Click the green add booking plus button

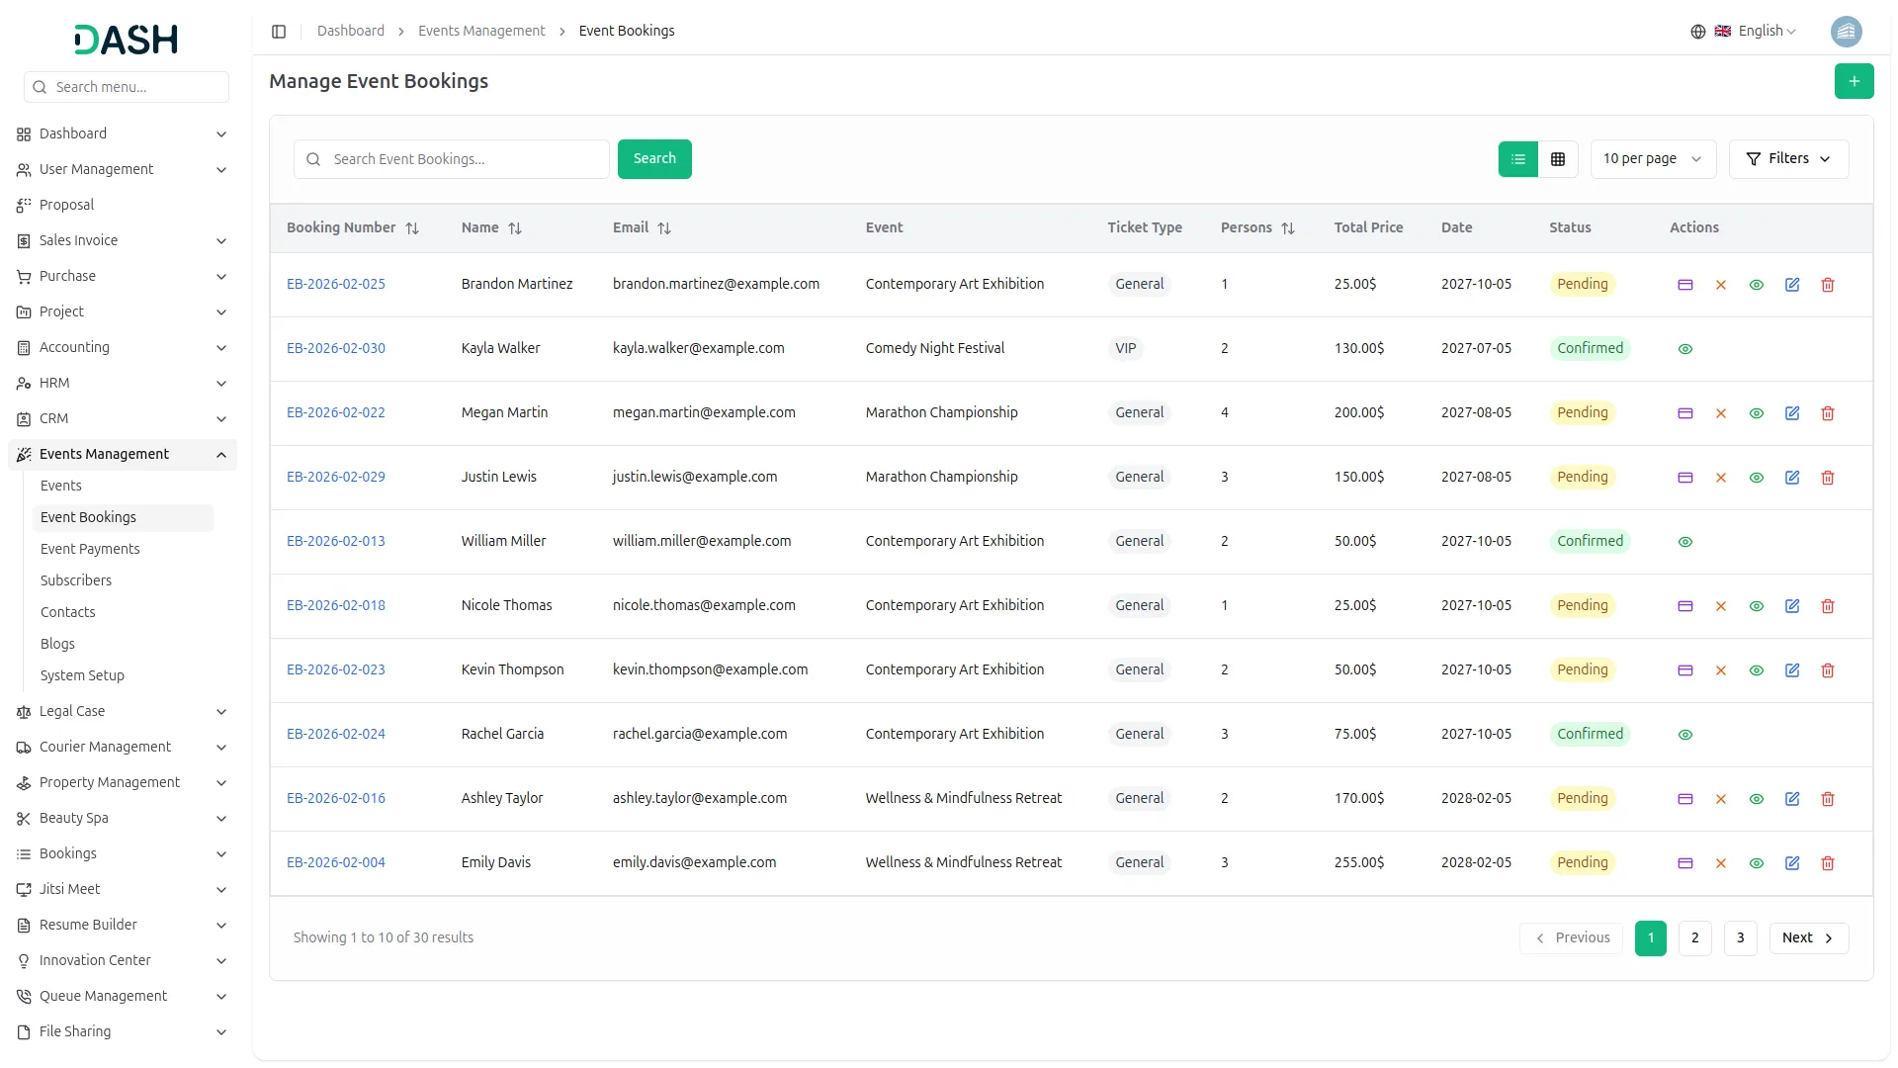(x=1854, y=81)
